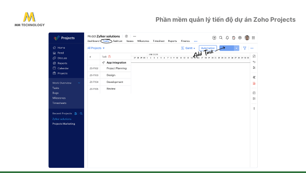Switch to the Reports tab in project header
Screen dimensions: 306x173
[x=172, y=41]
